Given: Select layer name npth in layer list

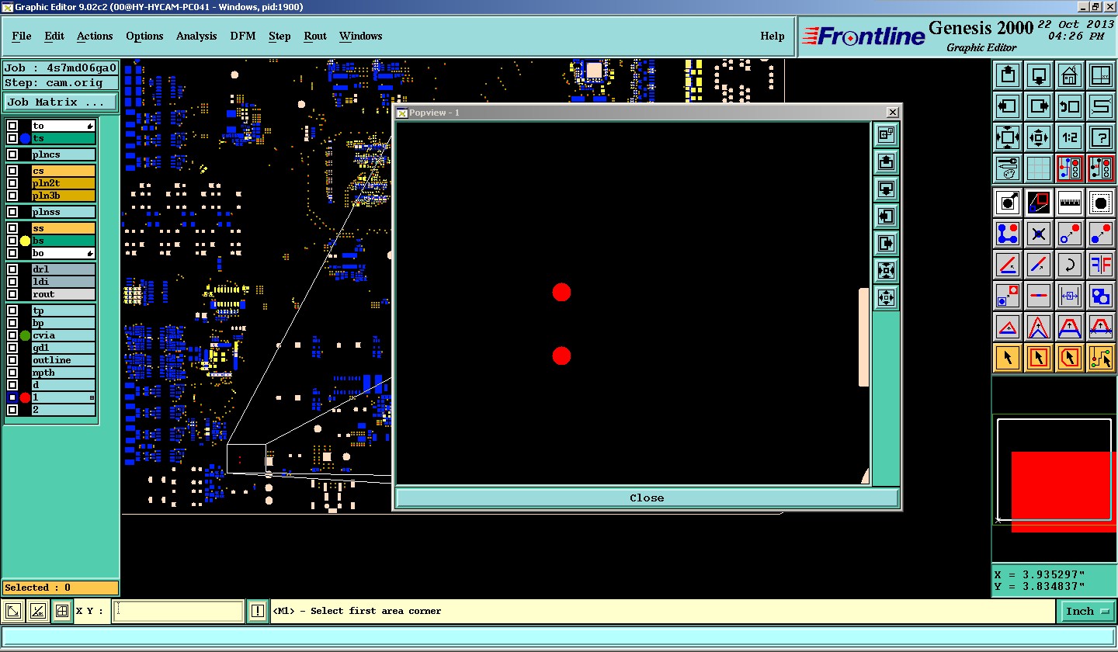Looking at the screenshot, I should tap(64, 373).
